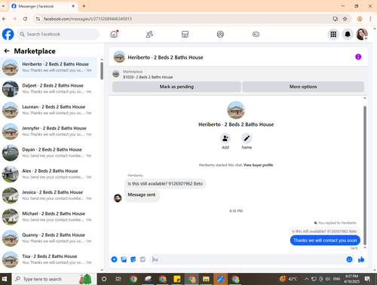
Task: Open Jennyfer's 2 Beds 2 Baths House chat
Action: point(49,131)
